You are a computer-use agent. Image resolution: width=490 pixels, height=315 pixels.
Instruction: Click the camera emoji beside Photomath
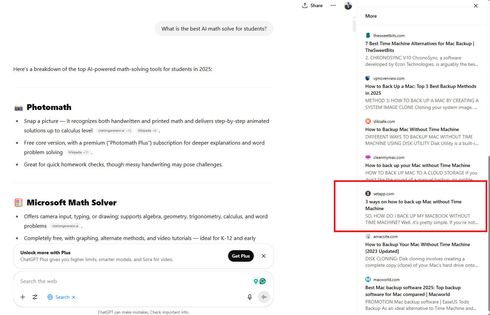click(x=19, y=108)
